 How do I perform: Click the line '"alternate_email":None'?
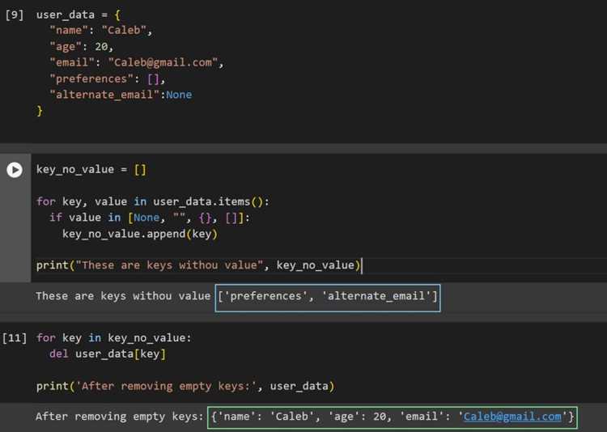tap(121, 95)
